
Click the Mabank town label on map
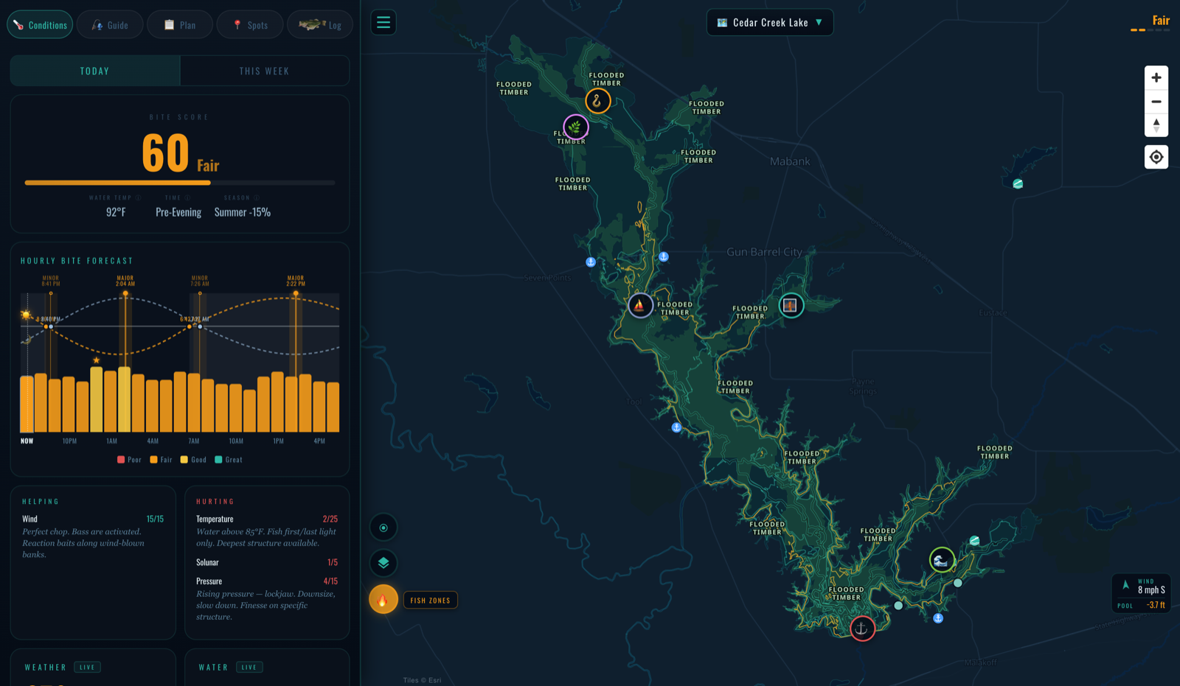tap(790, 161)
